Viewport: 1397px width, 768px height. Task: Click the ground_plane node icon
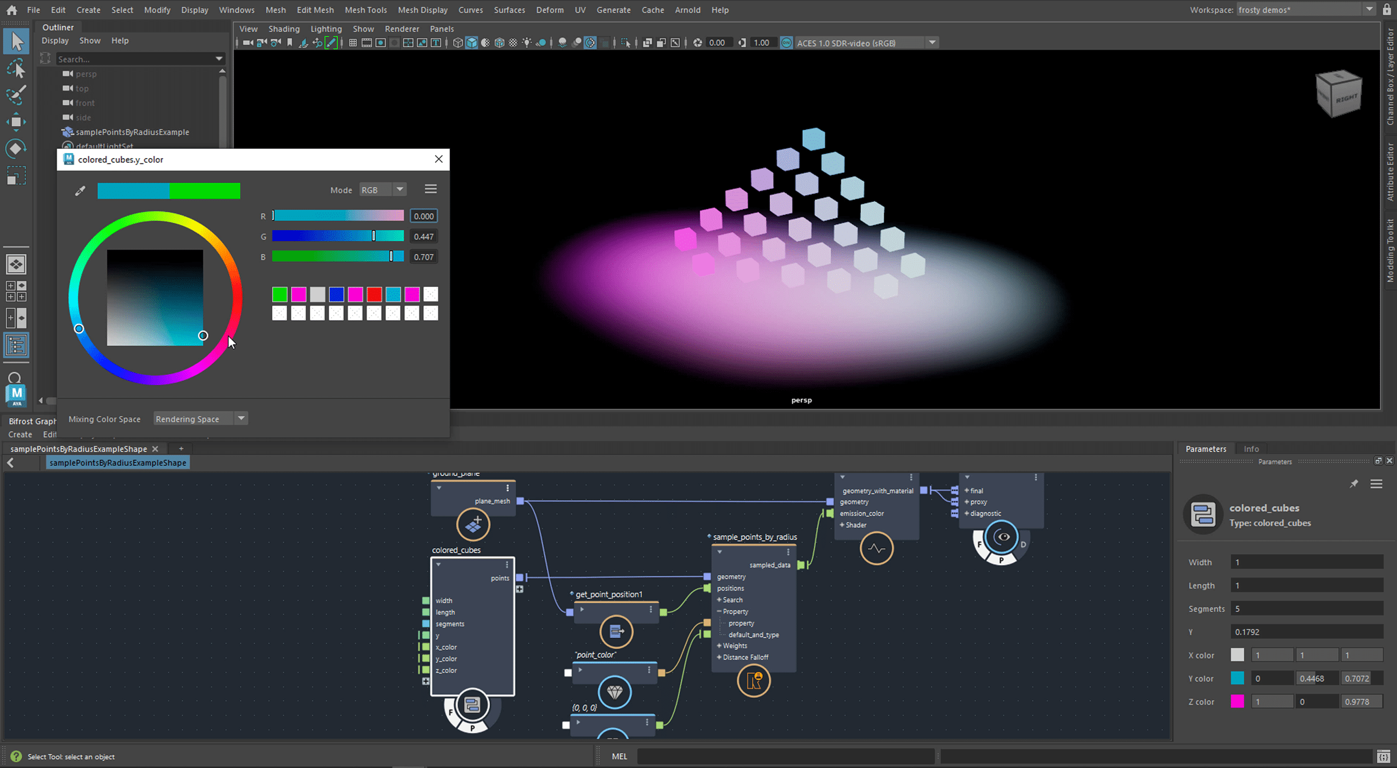click(473, 524)
